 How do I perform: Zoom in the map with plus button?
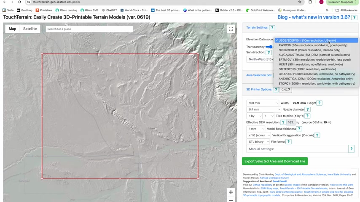pos(231,192)
